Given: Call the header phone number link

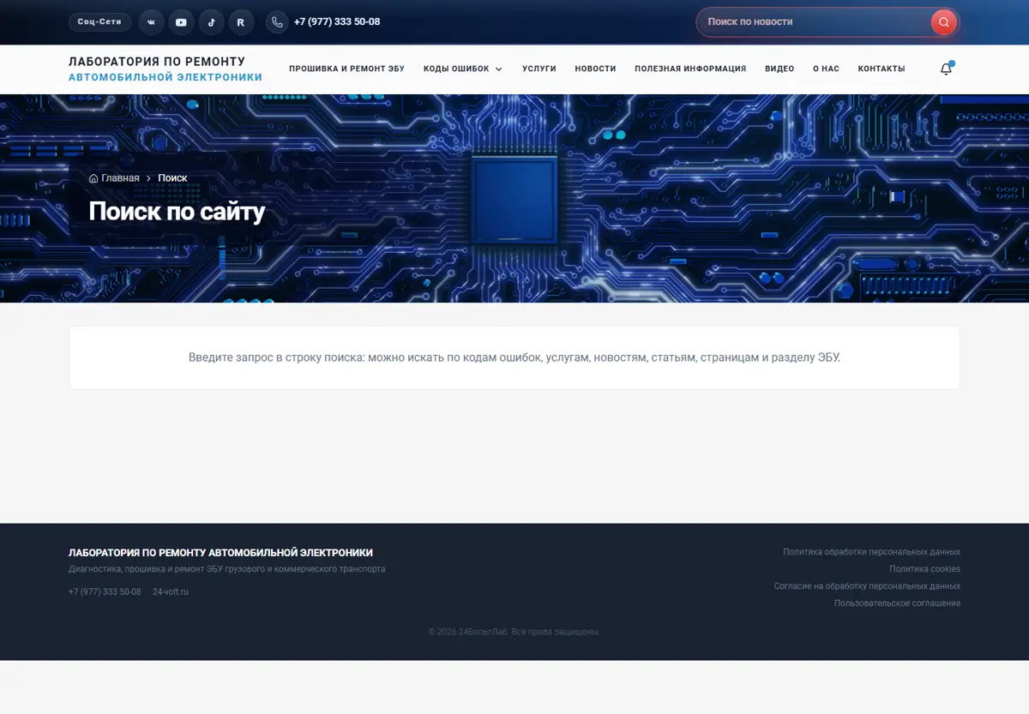Looking at the screenshot, I should pyautogui.click(x=337, y=22).
